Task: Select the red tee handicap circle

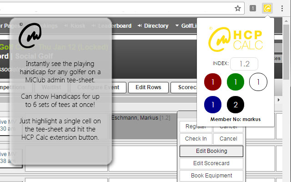Action: pos(213,82)
